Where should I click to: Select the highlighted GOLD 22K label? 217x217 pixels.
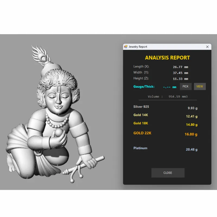pyautogui.click(x=142, y=133)
